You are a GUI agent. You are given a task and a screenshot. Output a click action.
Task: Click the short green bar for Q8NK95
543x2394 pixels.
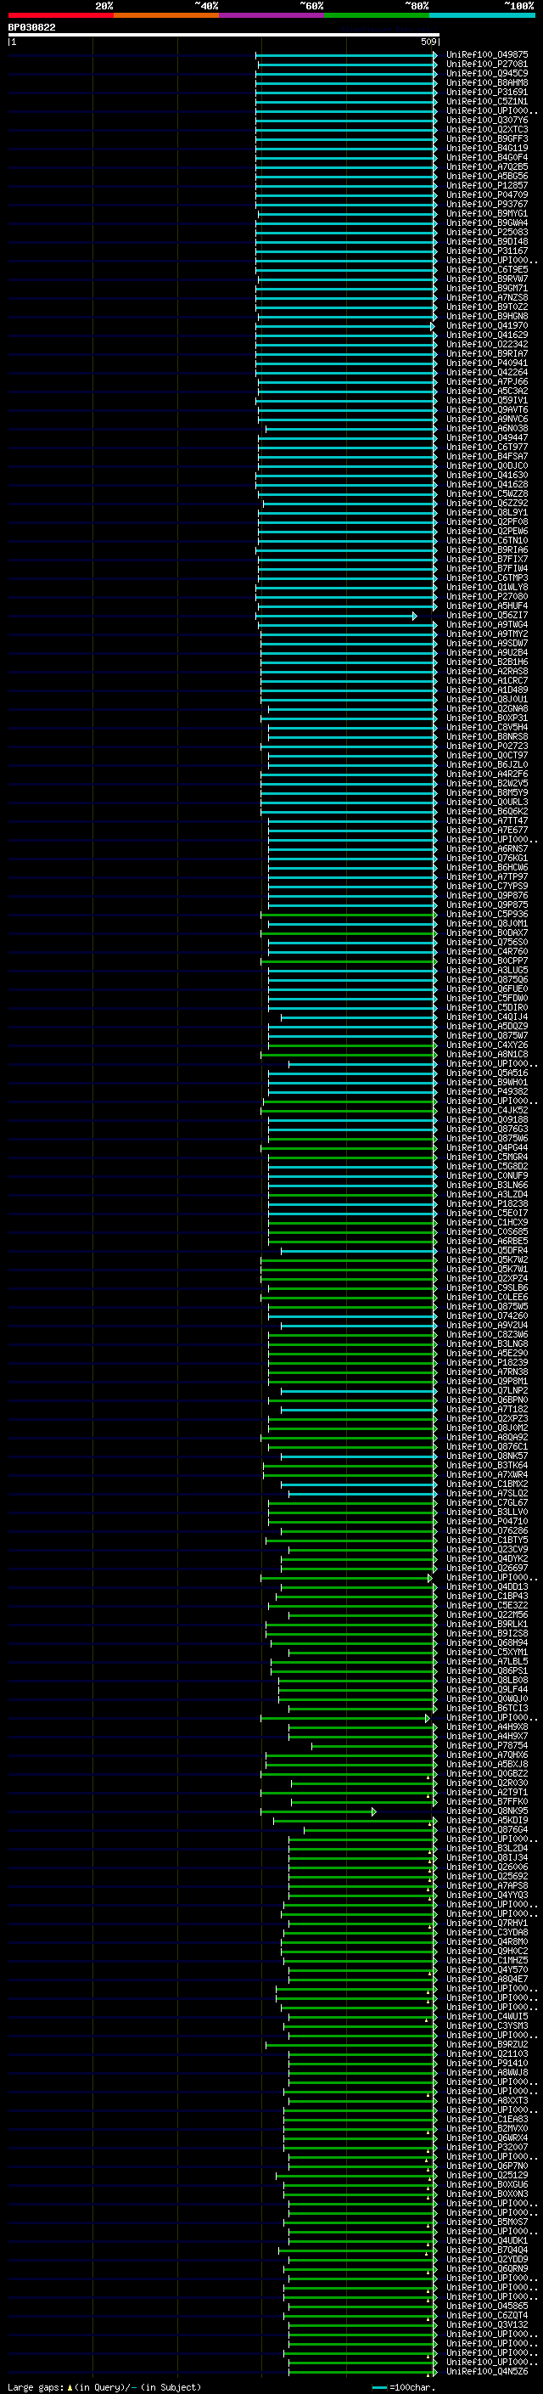(318, 1812)
